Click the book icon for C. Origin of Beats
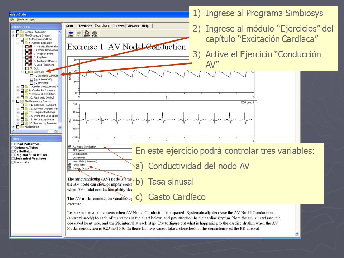Viewport: 344px width, 258px height. point(31,54)
